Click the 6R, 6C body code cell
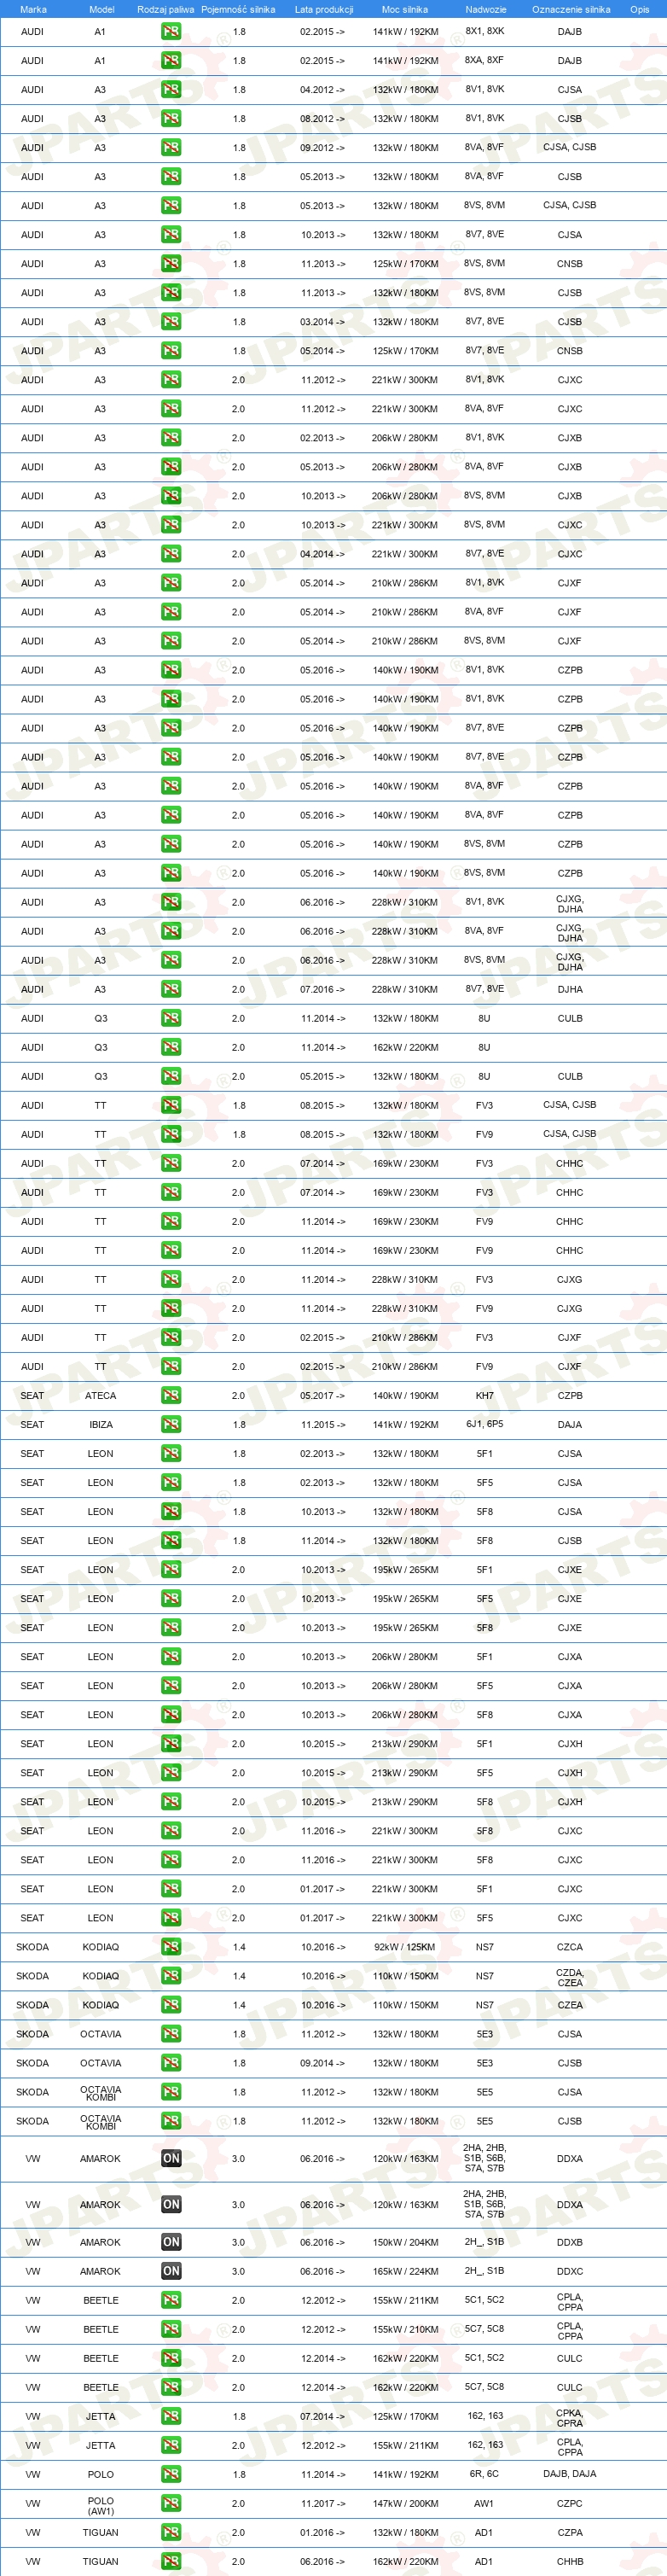667x2576 pixels. coord(484,2474)
